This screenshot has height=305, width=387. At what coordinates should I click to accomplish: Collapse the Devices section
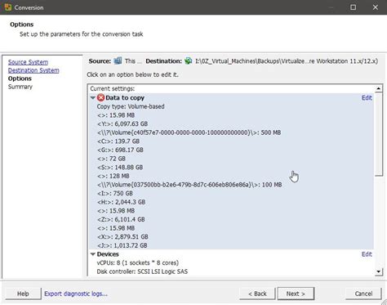pos(93,254)
